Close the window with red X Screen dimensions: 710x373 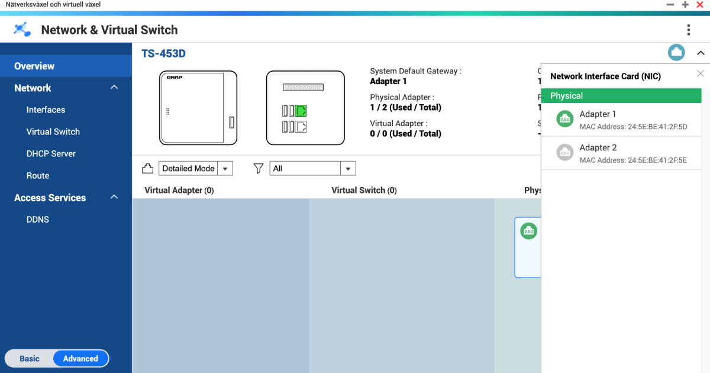coord(700,4)
